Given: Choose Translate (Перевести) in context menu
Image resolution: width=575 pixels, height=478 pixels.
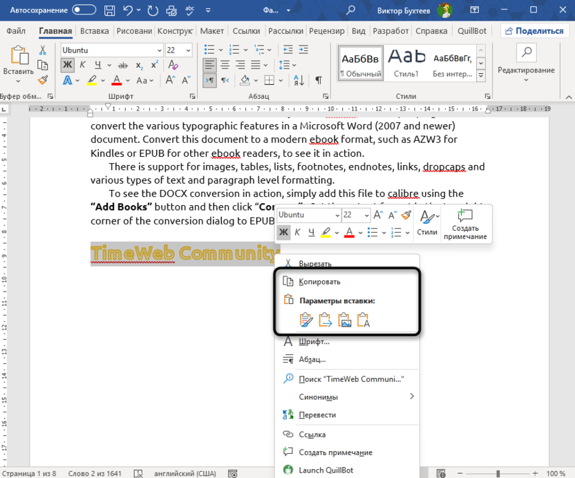Looking at the screenshot, I should tap(317, 414).
